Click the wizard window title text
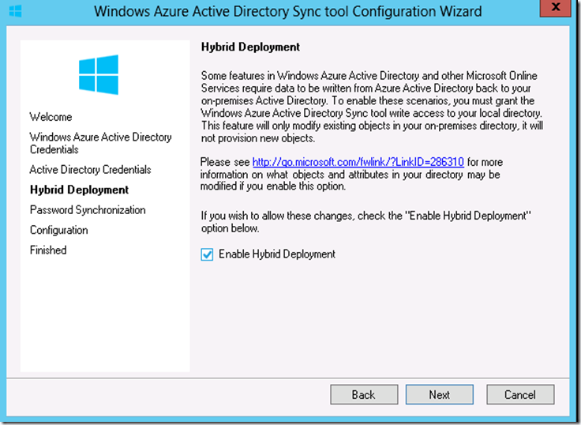This screenshot has height=425, width=581. [288, 12]
